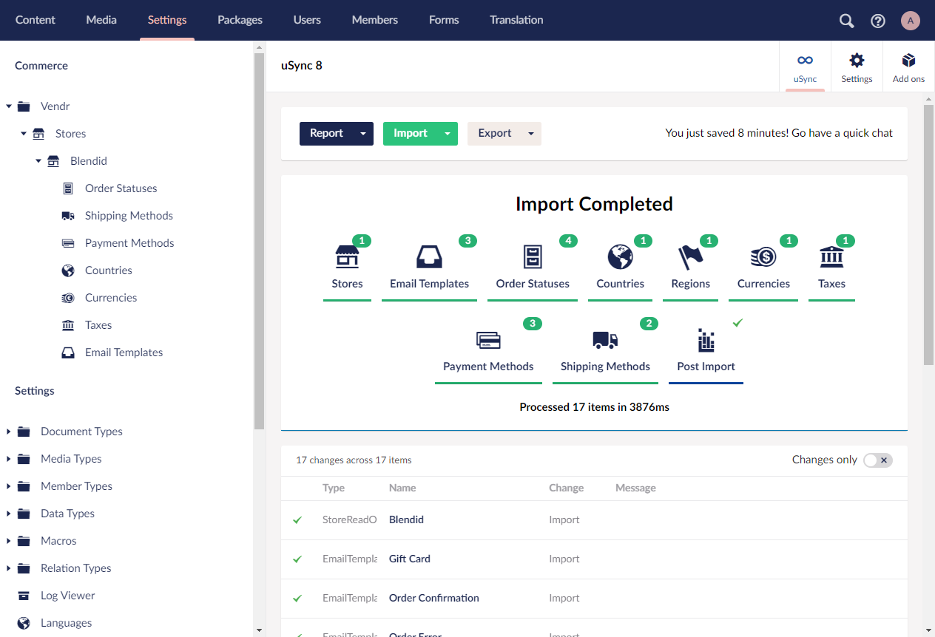Open the Forms section
The image size is (935, 637).
pyautogui.click(x=444, y=20)
